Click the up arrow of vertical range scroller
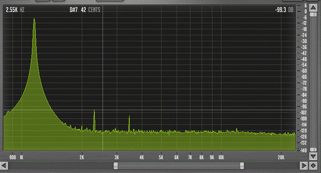 [x=313, y=8]
